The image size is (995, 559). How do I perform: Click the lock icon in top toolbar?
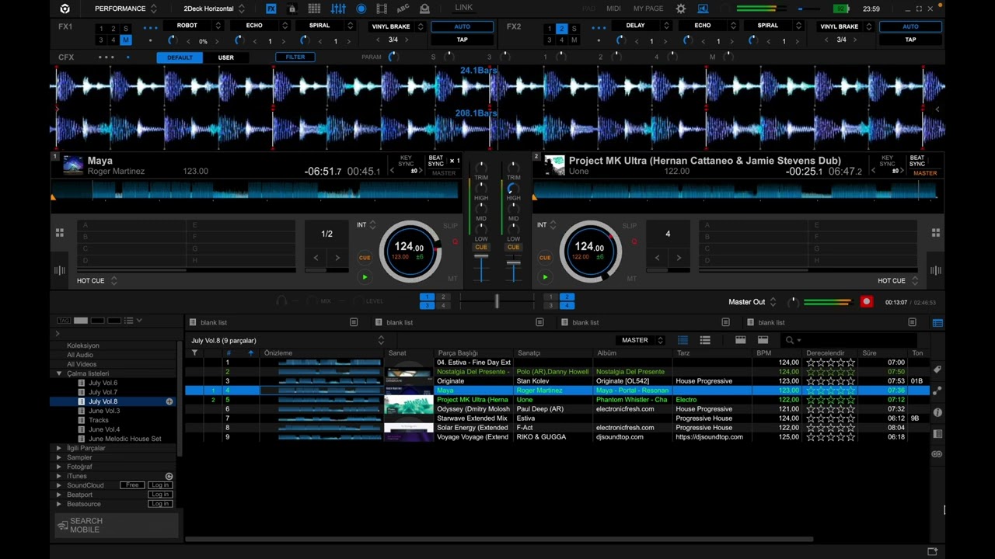(292, 9)
